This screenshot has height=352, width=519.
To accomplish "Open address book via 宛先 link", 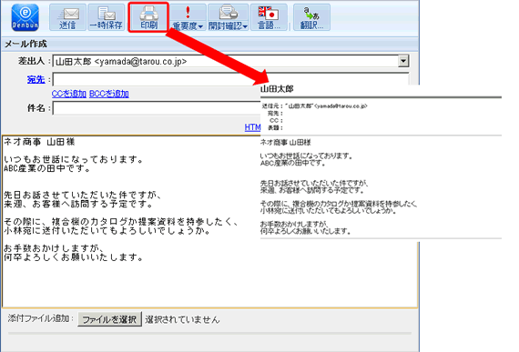I will point(36,80).
